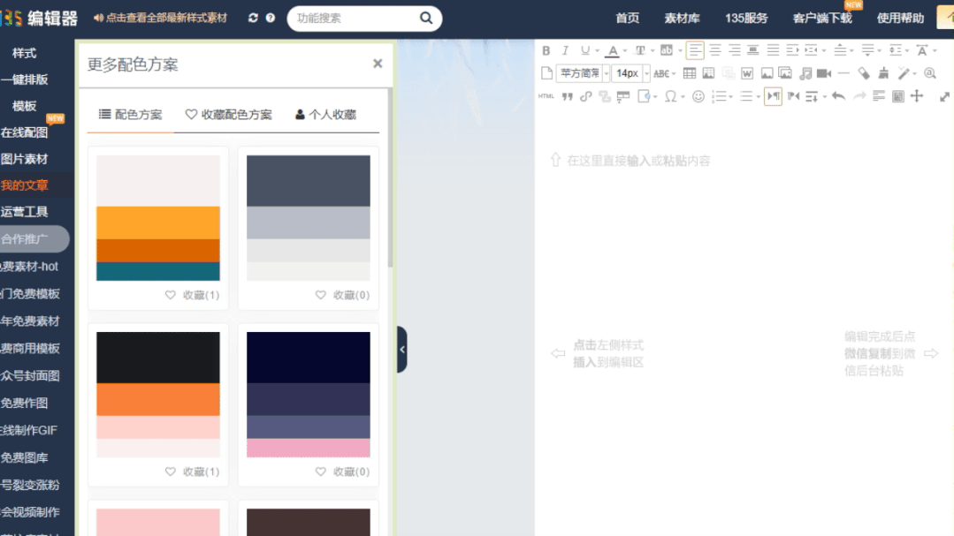The image size is (954, 536).
Task: Click the Word import W icon
Action: tap(747, 73)
